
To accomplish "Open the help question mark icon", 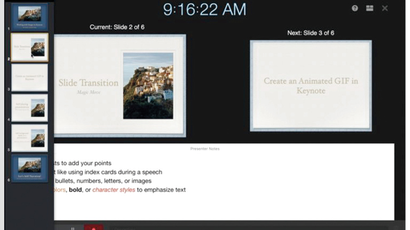I will (355, 8).
